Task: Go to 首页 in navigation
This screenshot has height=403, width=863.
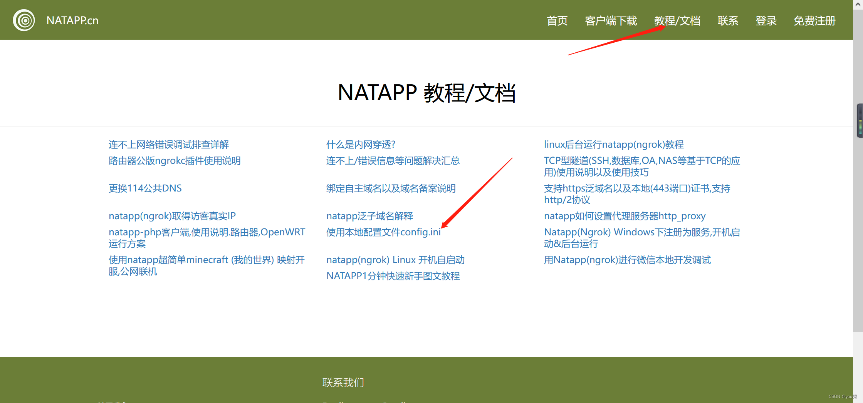Action: (557, 21)
